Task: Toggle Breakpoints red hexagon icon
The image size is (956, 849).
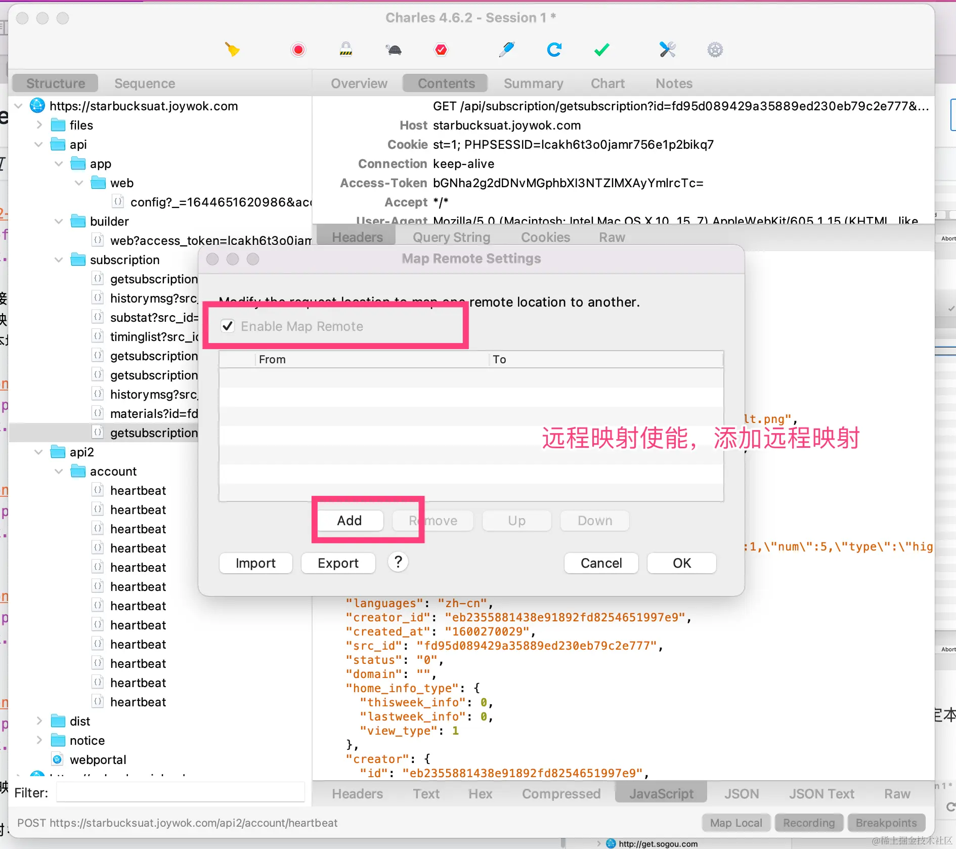Action: click(441, 50)
